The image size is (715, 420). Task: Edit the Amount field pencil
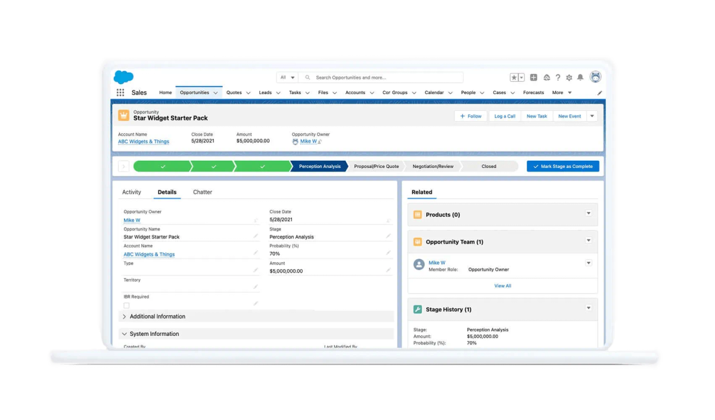click(388, 270)
